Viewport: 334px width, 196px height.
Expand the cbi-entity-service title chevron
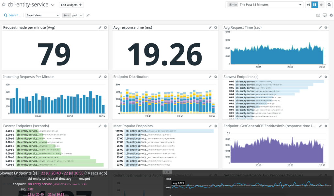point(53,5)
